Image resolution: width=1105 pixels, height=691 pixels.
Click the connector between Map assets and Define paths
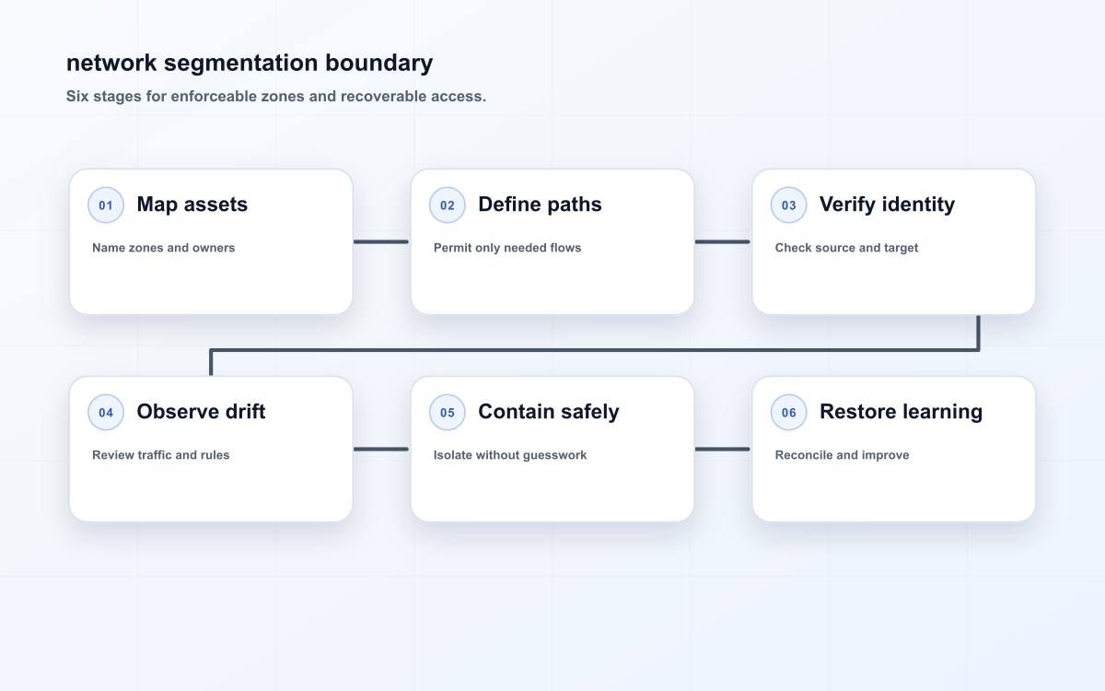(381, 242)
